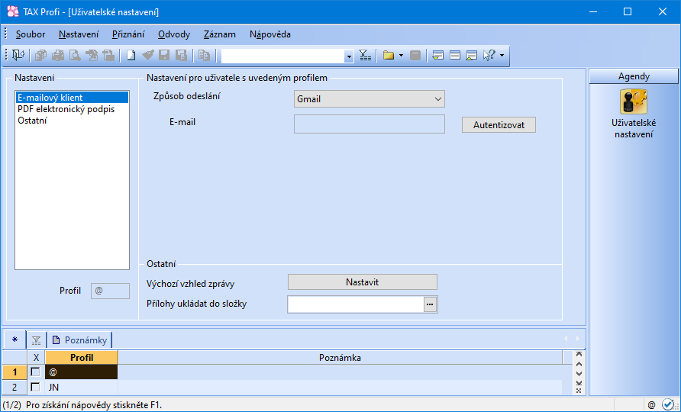Move one record down with the arrow
Screen dimensions: 681x412
coord(579,373)
